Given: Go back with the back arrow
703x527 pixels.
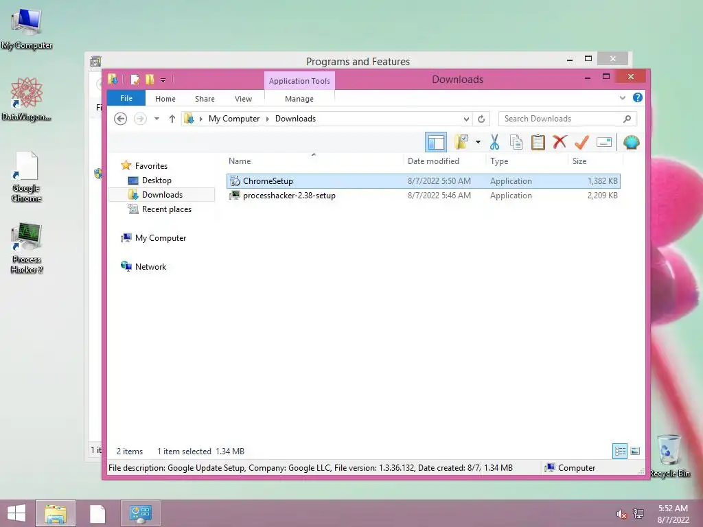Looking at the screenshot, I should 120,119.
